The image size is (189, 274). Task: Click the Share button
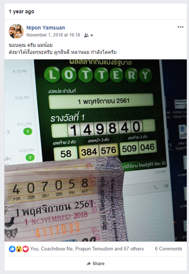pos(96,264)
